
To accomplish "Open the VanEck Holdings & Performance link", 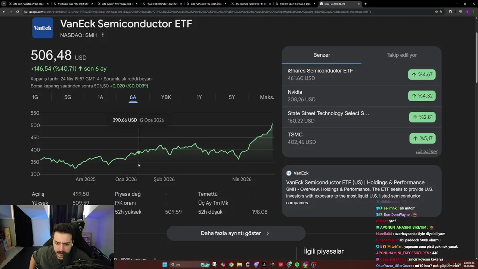I will (x=355, y=182).
